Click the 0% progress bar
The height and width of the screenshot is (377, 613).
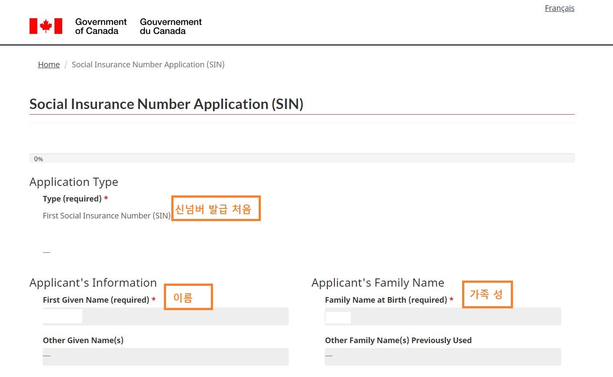coord(302,158)
